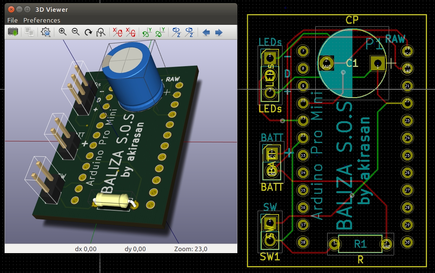Viewport: 435px width, 273px height.
Task: Click capacitor C1's square pad 1
Action: [378, 63]
